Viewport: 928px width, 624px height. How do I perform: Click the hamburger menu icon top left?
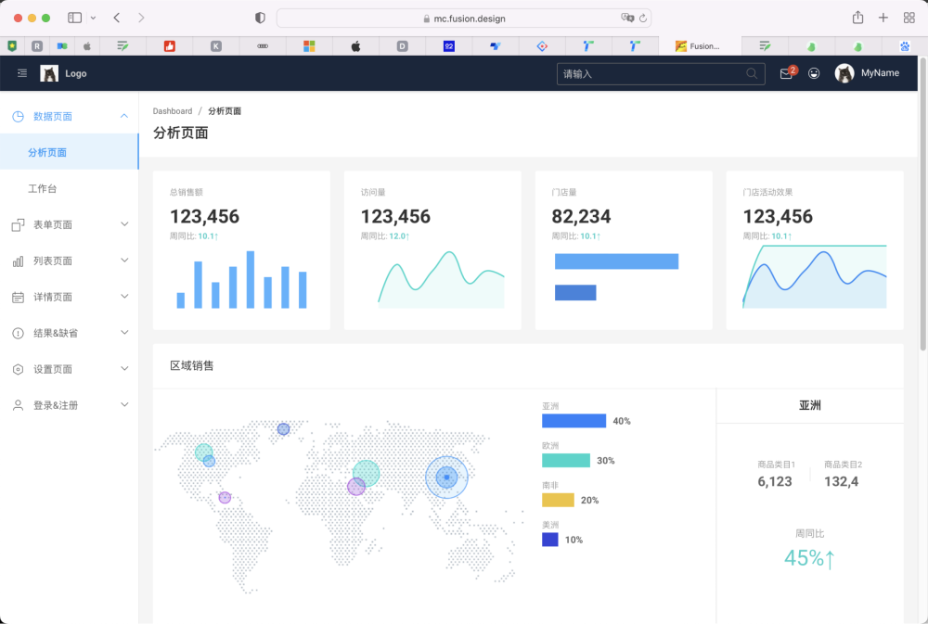pos(21,73)
